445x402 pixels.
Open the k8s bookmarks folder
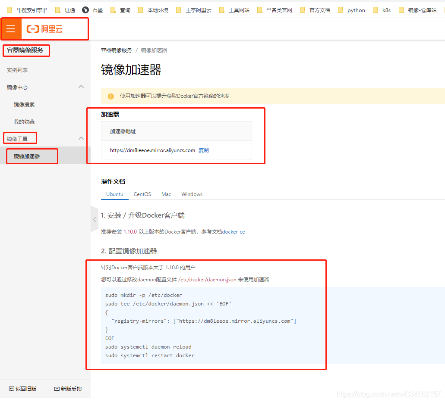[x=386, y=9]
